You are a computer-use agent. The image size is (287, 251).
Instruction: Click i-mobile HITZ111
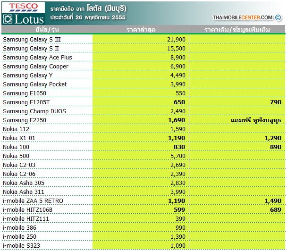(26, 218)
